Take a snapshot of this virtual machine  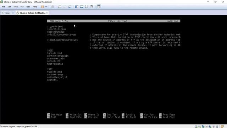tap(60, 7)
